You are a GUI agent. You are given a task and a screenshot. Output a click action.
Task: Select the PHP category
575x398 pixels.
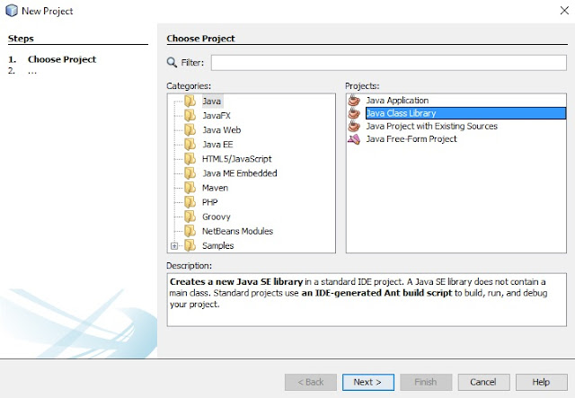click(x=209, y=202)
